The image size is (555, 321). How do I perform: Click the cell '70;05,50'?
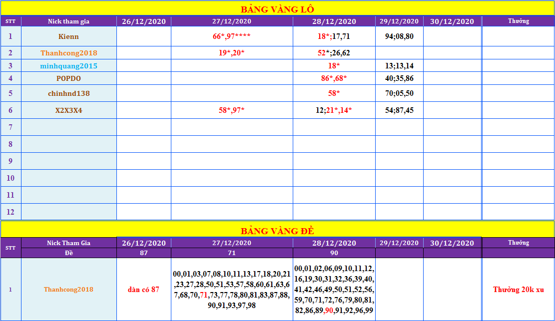point(399,93)
